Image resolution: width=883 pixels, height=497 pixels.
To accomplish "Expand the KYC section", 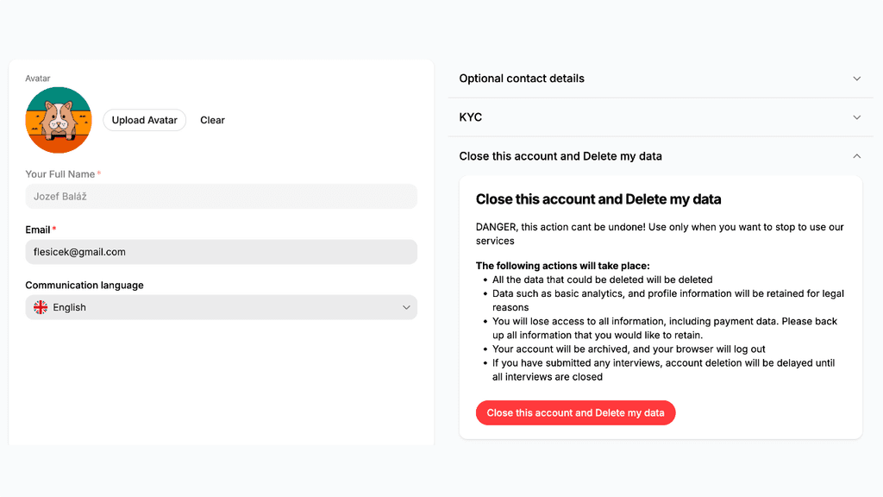I will click(x=660, y=117).
